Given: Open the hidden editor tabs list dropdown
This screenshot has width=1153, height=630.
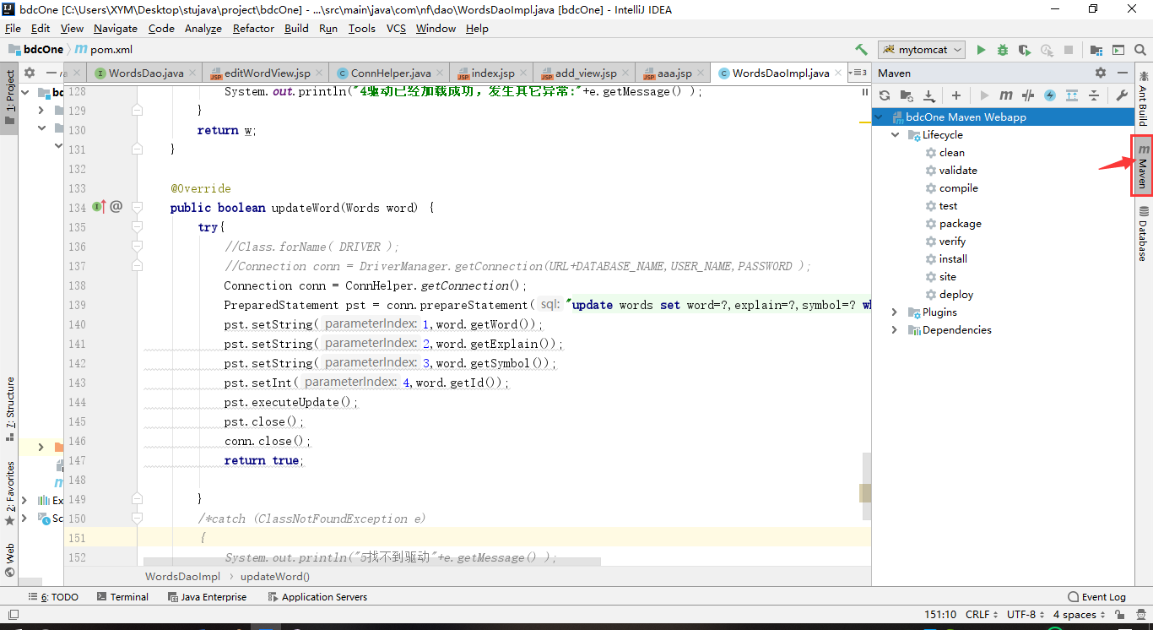Looking at the screenshot, I should 858,73.
